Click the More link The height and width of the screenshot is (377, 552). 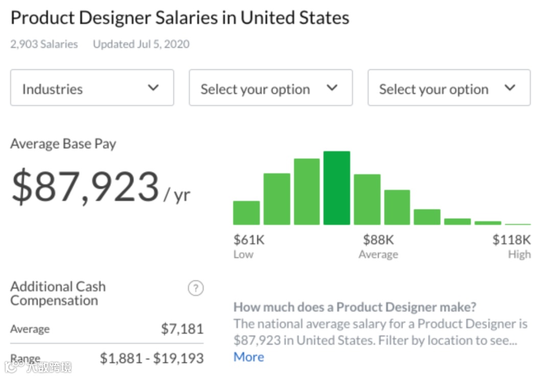pyautogui.click(x=248, y=357)
